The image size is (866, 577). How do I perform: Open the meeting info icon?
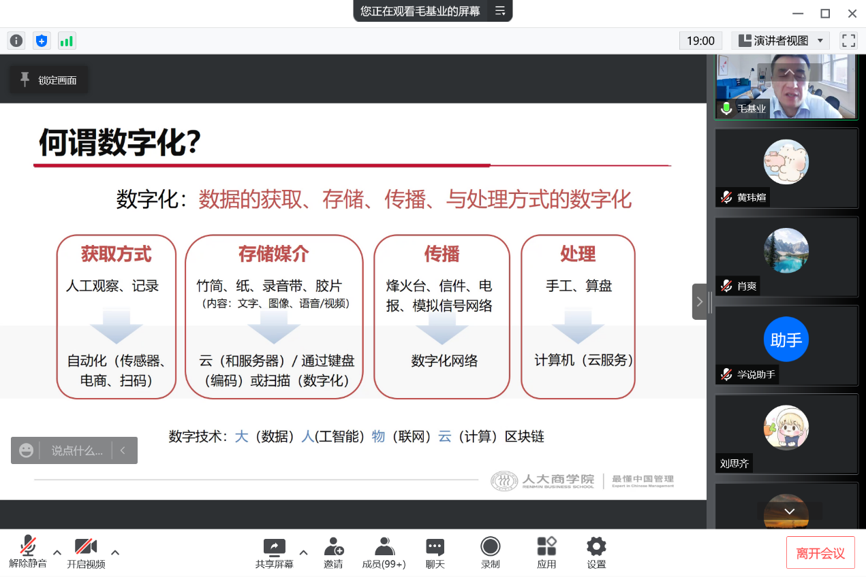[x=16, y=40]
